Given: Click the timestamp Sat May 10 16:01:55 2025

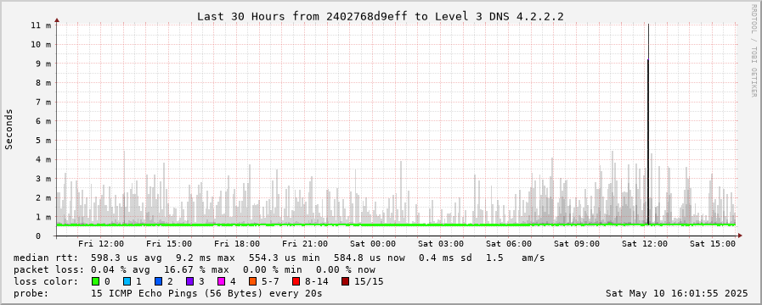Looking at the screenshot, I should coord(677,293).
